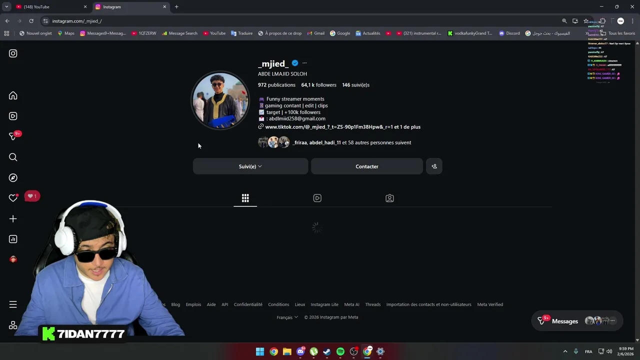Click the address bar URL
The width and height of the screenshot is (640, 360).
77,21
